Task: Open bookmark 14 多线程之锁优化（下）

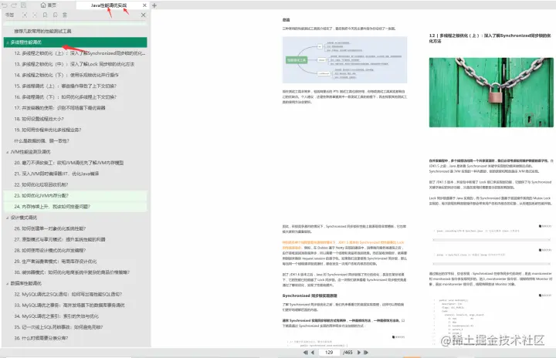Action: pos(66,75)
